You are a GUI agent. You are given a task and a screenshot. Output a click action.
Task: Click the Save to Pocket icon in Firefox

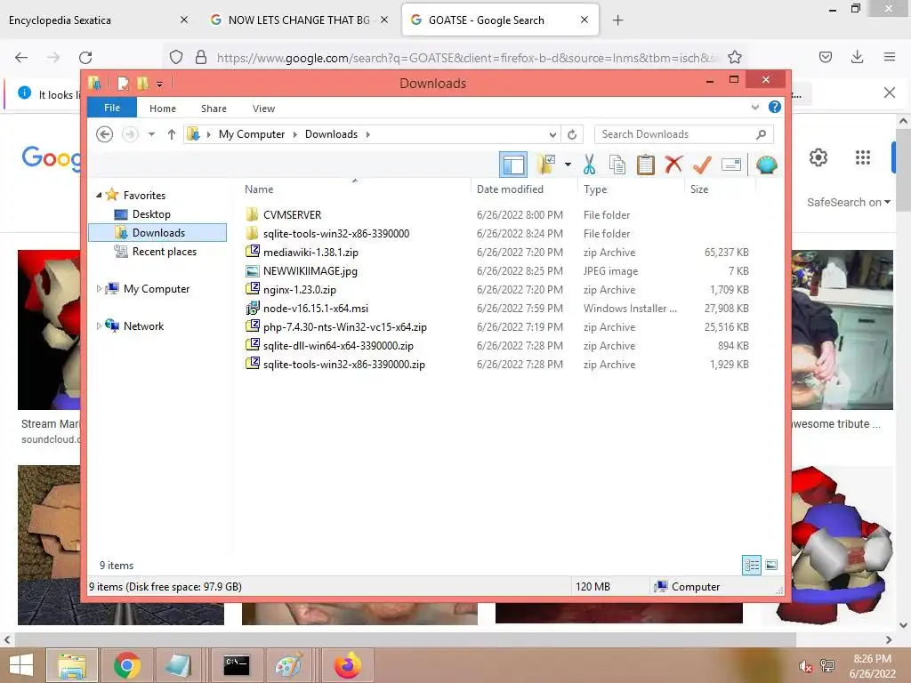825,57
